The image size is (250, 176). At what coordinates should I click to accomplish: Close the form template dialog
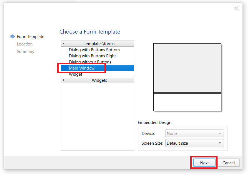[236, 8]
